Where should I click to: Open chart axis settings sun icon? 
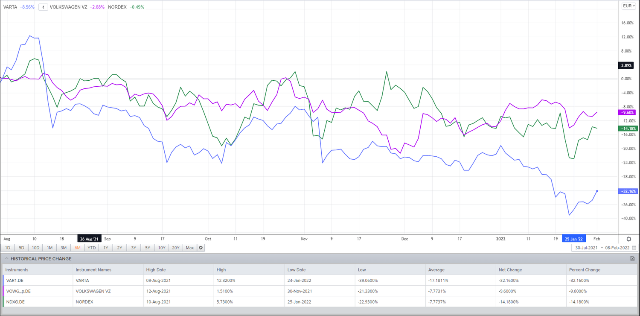click(x=628, y=239)
